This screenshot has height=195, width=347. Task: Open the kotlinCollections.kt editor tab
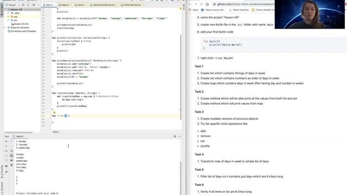[132, 5]
